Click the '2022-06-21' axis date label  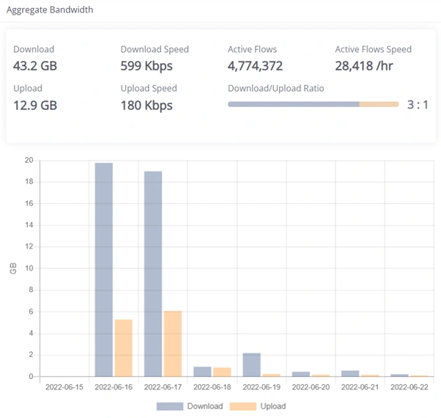(x=360, y=387)
